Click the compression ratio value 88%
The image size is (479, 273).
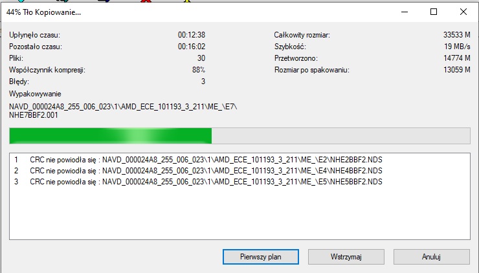point(199,70)
